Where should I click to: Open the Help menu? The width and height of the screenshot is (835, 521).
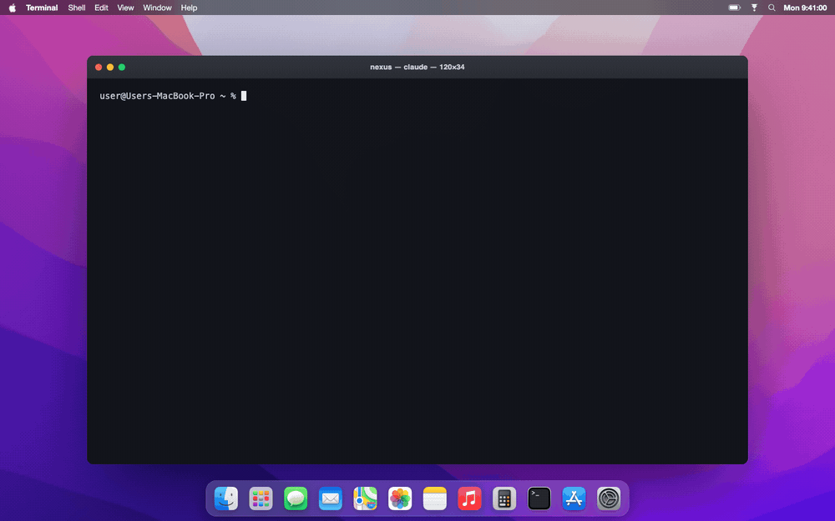(189, 8)
